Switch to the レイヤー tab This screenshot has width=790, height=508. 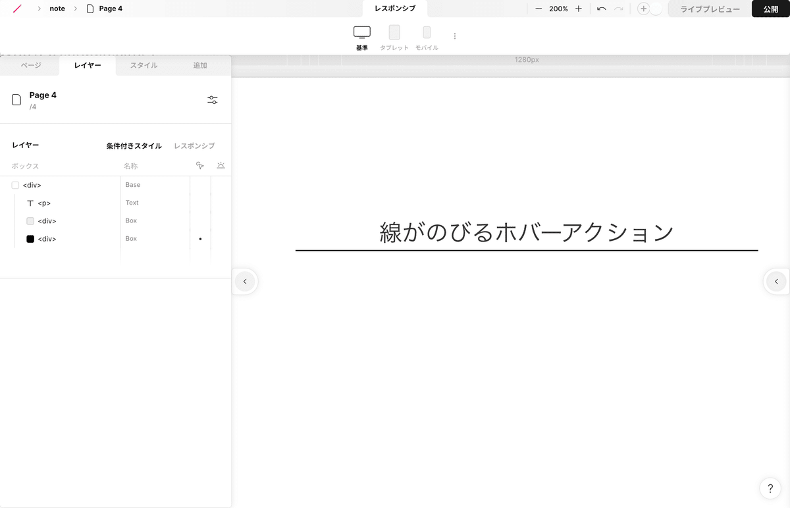point(88,65)
